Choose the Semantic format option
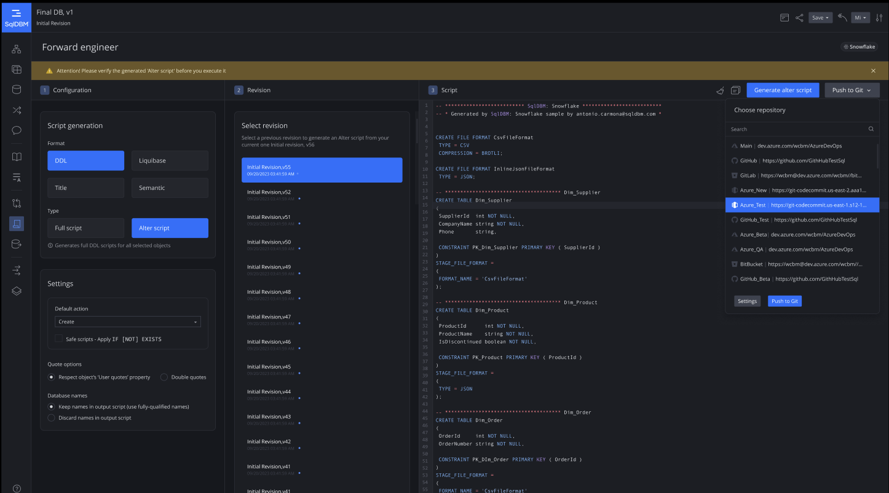Image resolution: width=889 pixels, height=493 pixels. click(170, 187)
